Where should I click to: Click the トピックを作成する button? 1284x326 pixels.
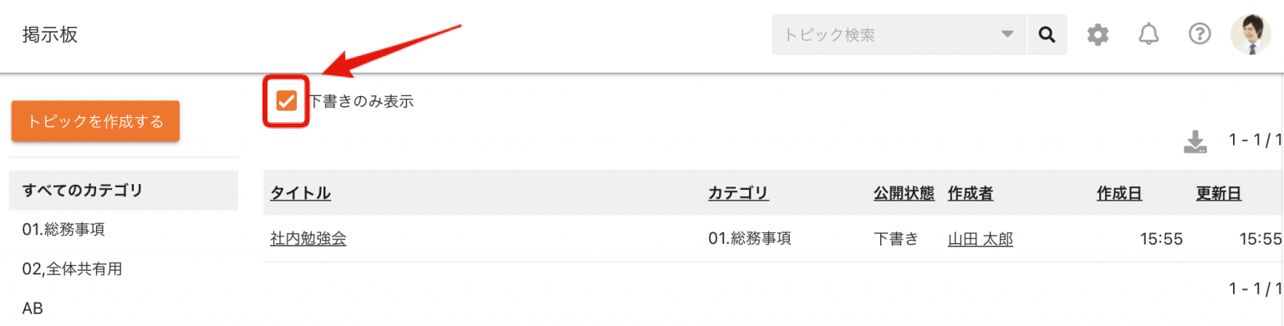tap(95, 121)
